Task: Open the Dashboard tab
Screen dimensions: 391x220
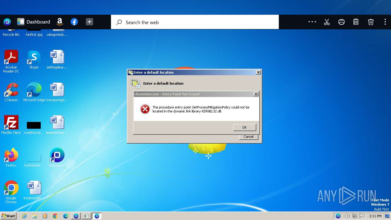Action: (34, 22)
